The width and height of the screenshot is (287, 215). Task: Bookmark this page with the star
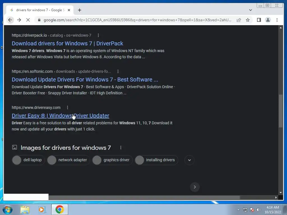pos(248,20)
